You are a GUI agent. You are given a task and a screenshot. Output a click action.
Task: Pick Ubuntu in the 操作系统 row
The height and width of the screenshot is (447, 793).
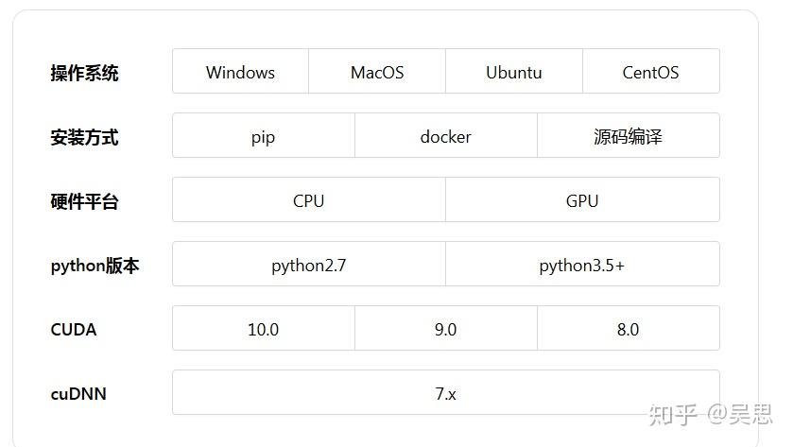click(x=514, y=72)
